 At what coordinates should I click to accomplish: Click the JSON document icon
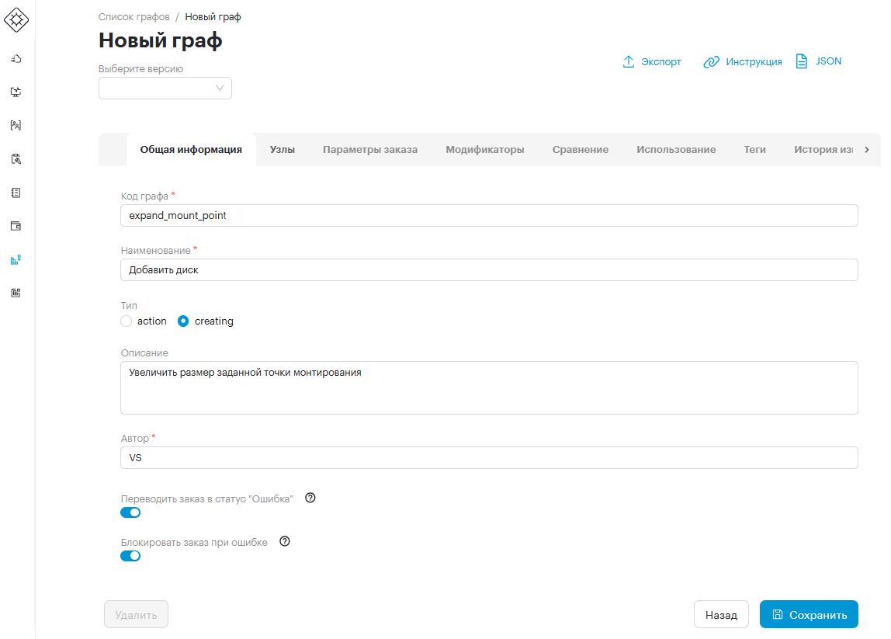[x=801, y=61]
